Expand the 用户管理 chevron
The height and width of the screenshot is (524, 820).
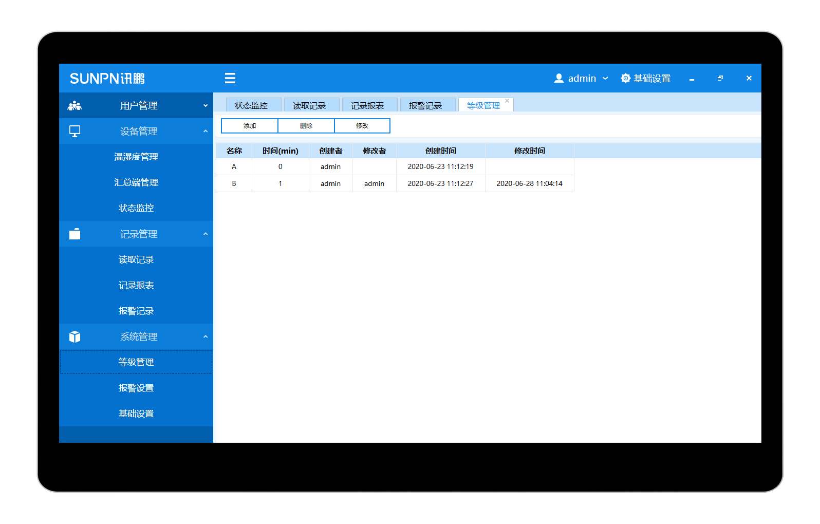pos(206,106)
